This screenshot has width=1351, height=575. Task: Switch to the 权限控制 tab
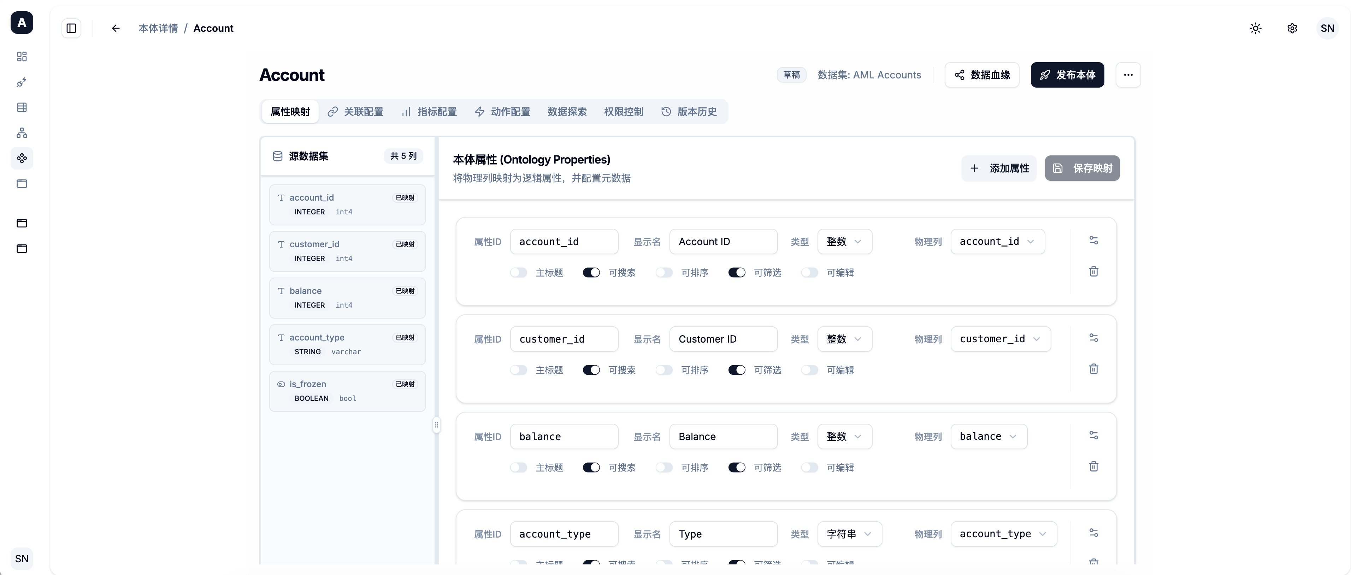tap(624, 112)
